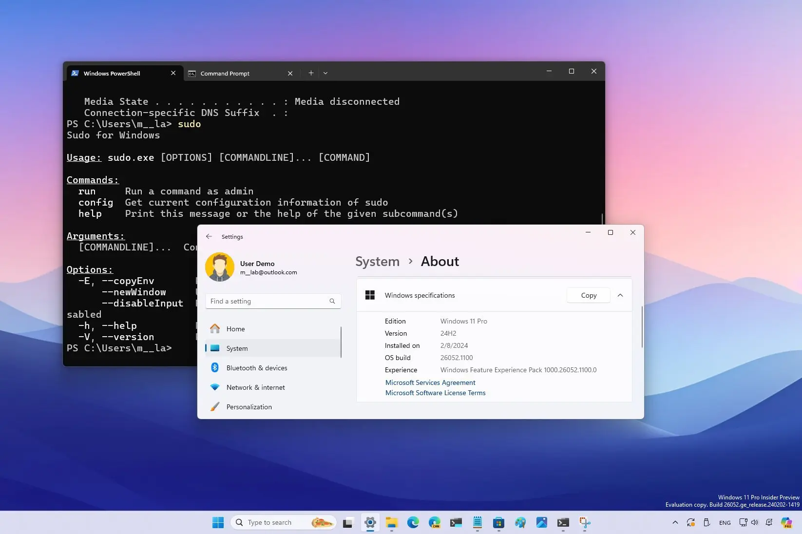The width and height of the screenshot is (802, 534).
Task: Switch to the Command Prompt tab
Action: tap(226, 73)
